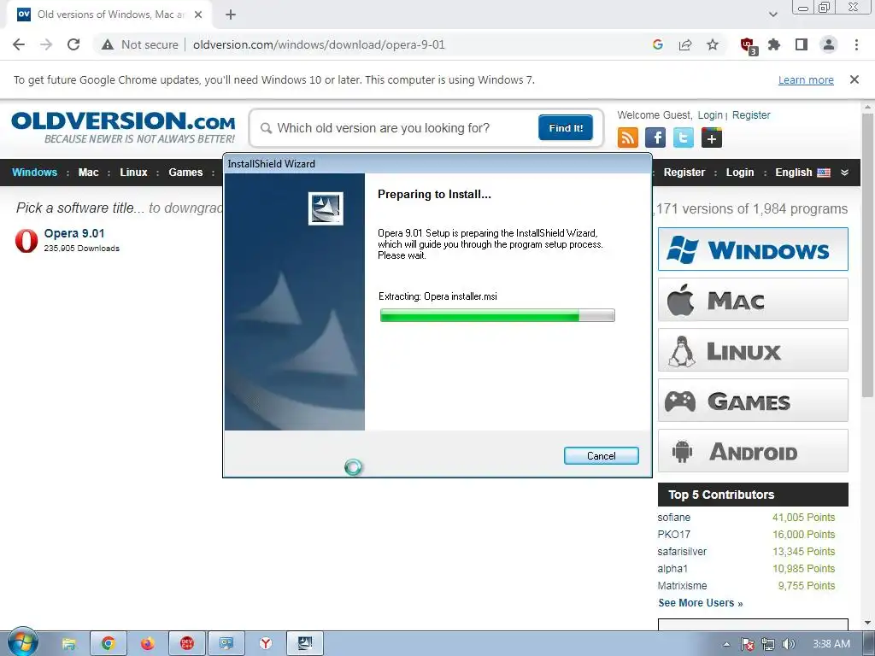This screenshot has height=656, width=875.
Task: Open the uBlock extension icon
Action: [x=748, y=45]
